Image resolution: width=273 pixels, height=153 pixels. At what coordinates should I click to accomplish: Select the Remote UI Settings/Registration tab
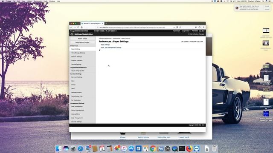pos(92,23)
